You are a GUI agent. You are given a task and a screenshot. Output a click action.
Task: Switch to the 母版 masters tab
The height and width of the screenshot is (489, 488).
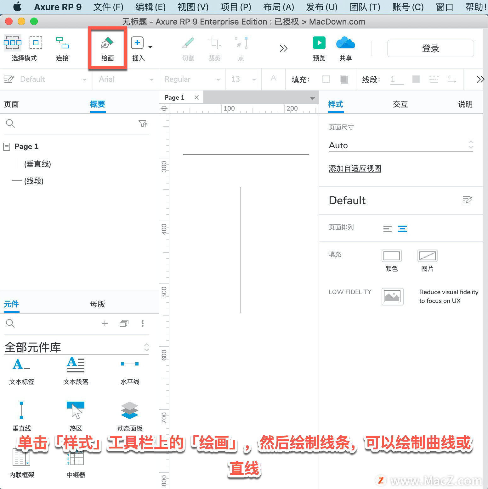(x=98, y=304)
